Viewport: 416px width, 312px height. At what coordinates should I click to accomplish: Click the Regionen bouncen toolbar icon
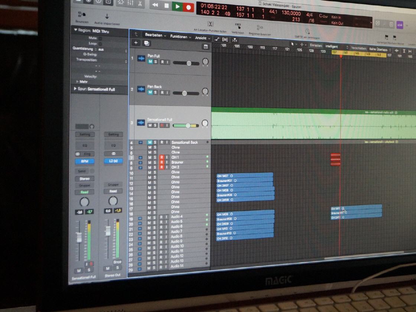point(260,27)
